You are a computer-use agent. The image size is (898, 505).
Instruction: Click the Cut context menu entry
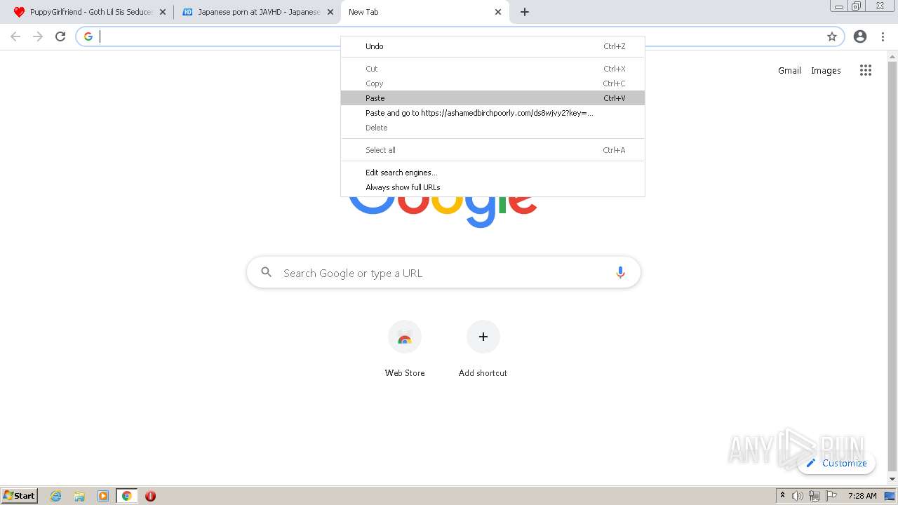492,69
